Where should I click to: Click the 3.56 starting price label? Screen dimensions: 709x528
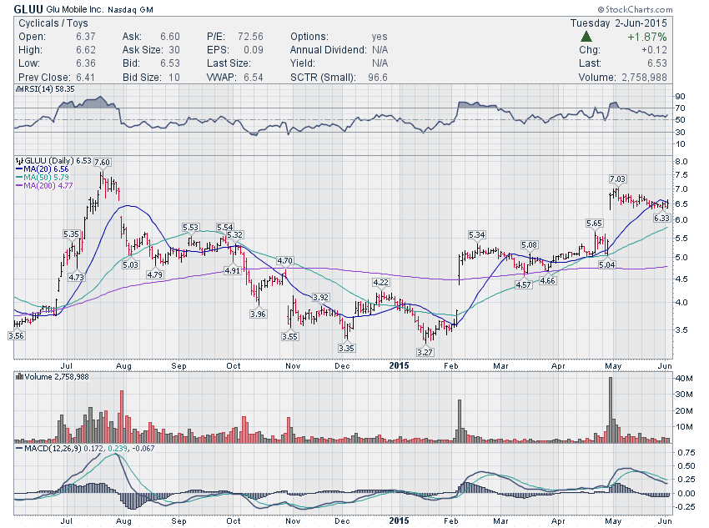17,336
